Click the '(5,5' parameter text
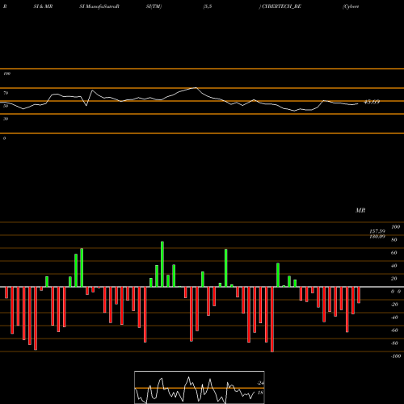404x404 pixels. tap(208, 6)
